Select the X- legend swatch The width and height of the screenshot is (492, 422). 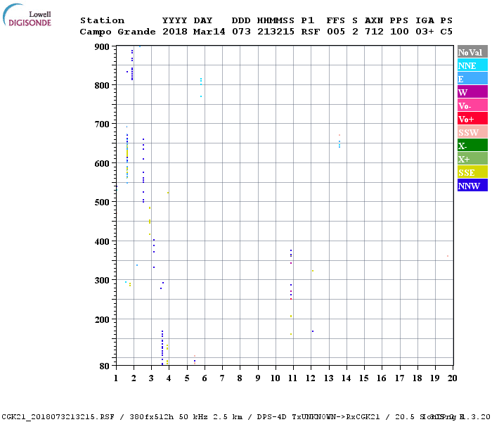[472, 146]
